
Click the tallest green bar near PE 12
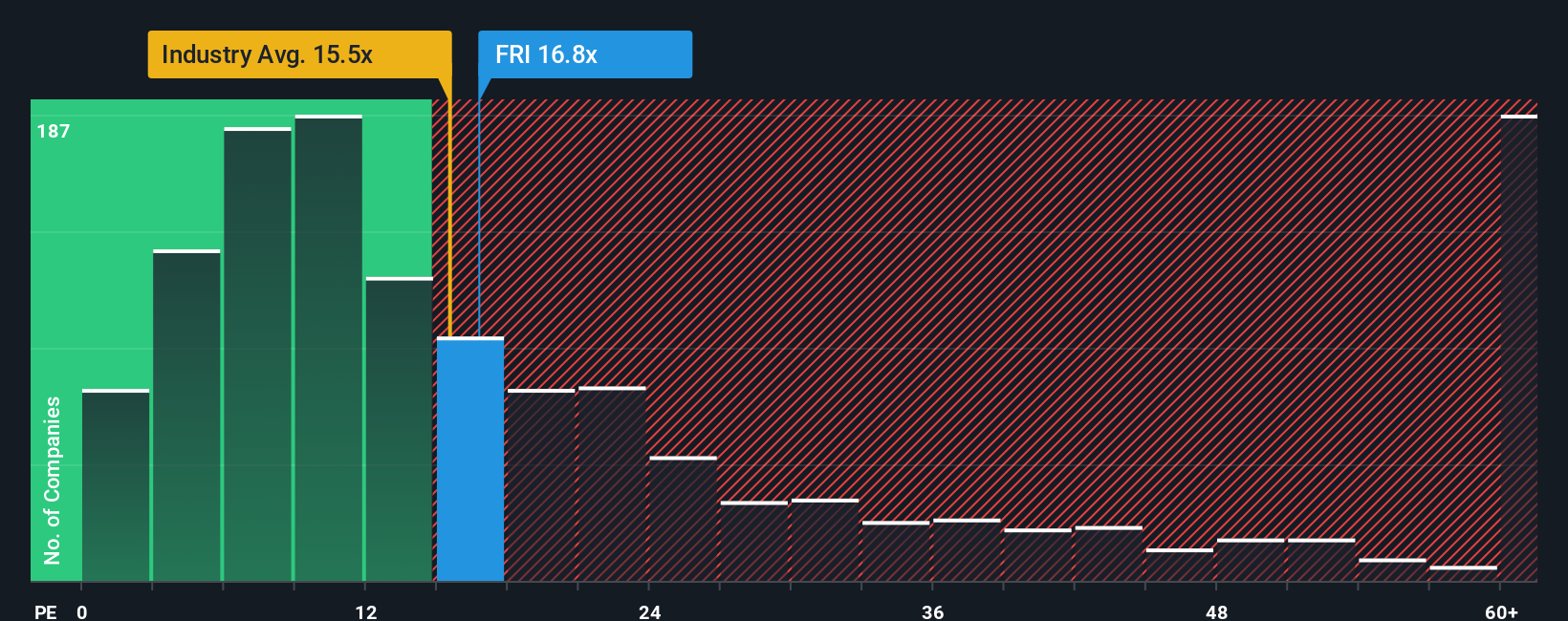[x=329, y=348]
